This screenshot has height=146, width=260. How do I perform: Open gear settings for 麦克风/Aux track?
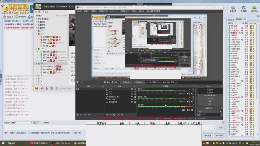coord(192,93)
